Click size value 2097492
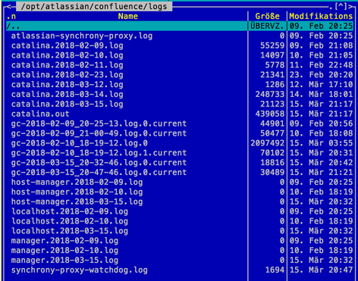358x281 pixels. click(268, 143)
